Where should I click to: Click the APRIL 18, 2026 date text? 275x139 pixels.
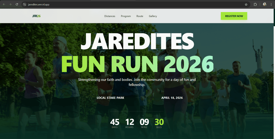point(172,98)
